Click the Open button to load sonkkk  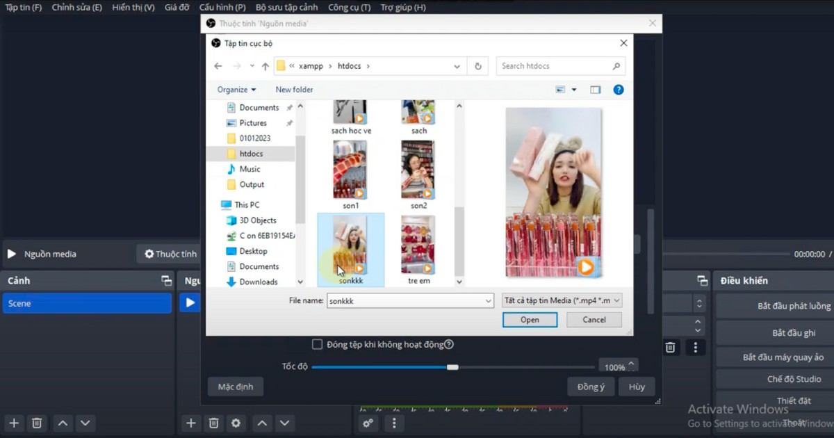(530, 319)
